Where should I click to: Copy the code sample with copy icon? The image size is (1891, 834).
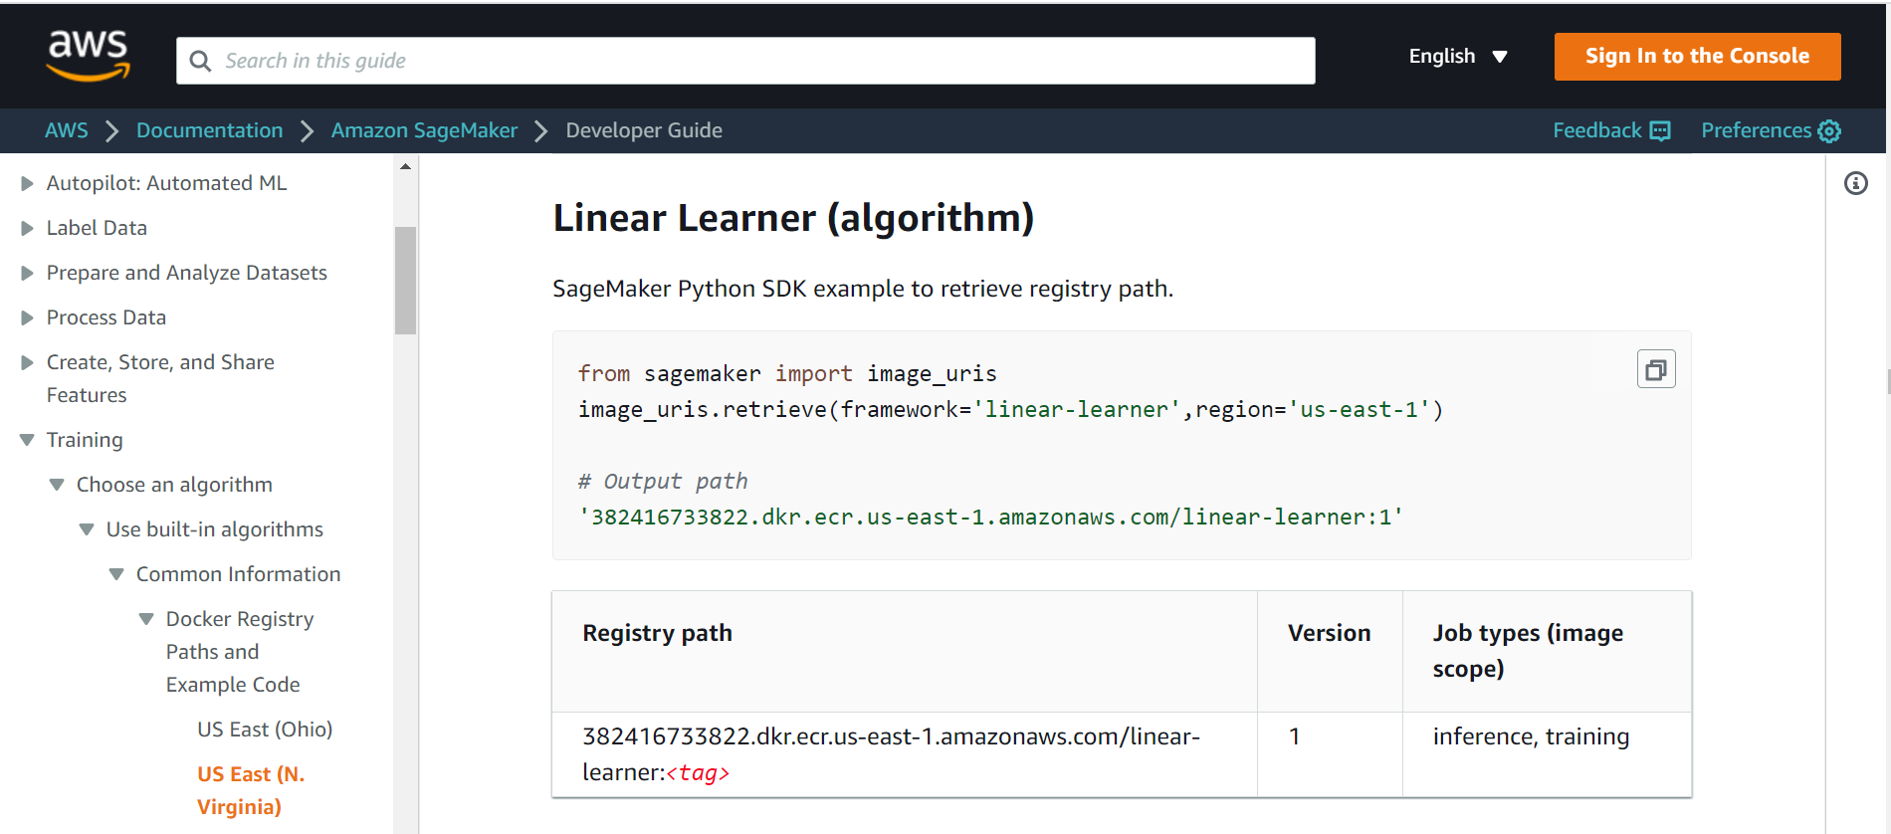(x=1656, y=369)
